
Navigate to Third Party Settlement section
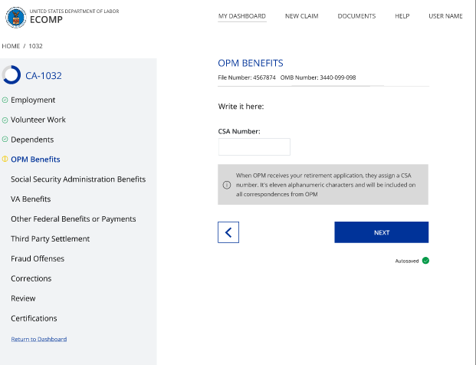50,238
